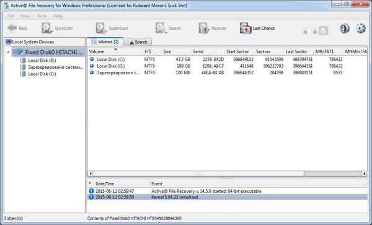Click the second small disk image icon in the toolbar
This screenshot has height=225, width=372.
click(314, 31)
